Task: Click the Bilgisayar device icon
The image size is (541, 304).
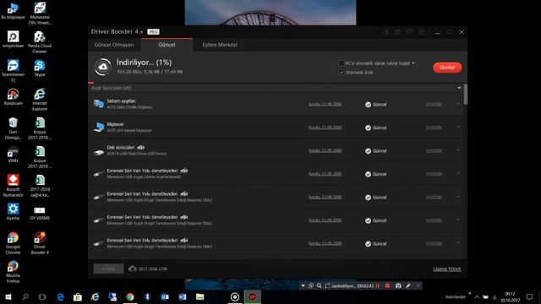Action: click(99, 128)
